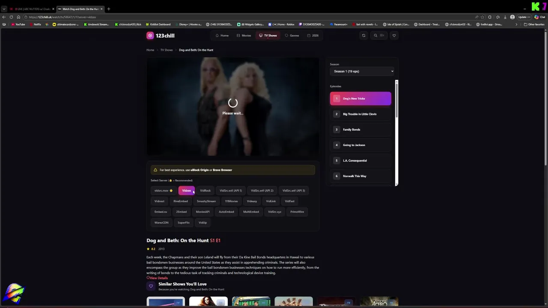548x308 pixels.
Task: Open the Genres nav item
Action: point(292,36)
